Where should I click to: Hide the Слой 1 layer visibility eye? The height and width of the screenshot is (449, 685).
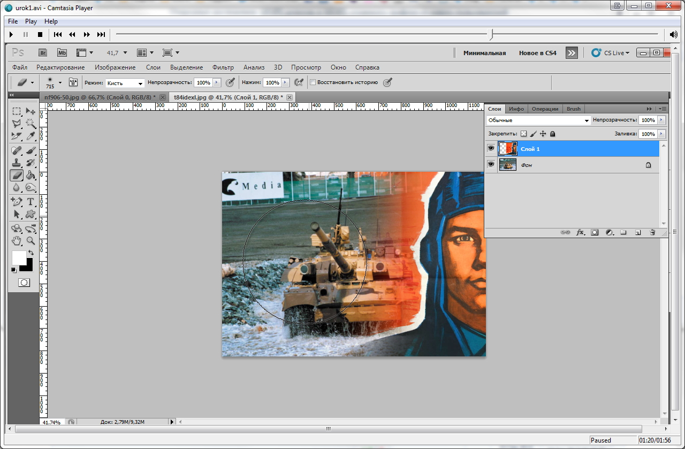(x=491, y=148)
